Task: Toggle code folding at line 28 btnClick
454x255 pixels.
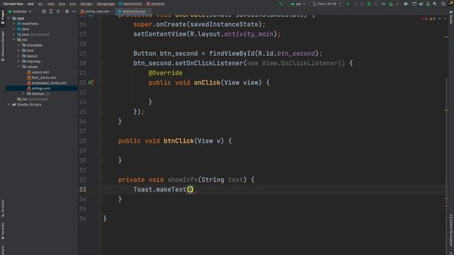Action: [x=101, y=141]
